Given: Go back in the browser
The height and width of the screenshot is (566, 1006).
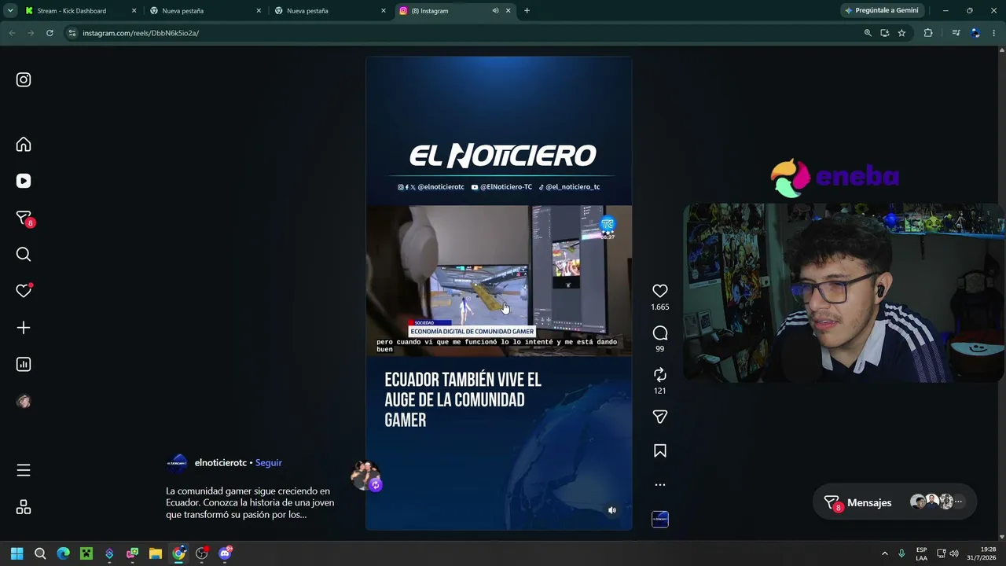Looking at the screenshot, I should [12, 33].
